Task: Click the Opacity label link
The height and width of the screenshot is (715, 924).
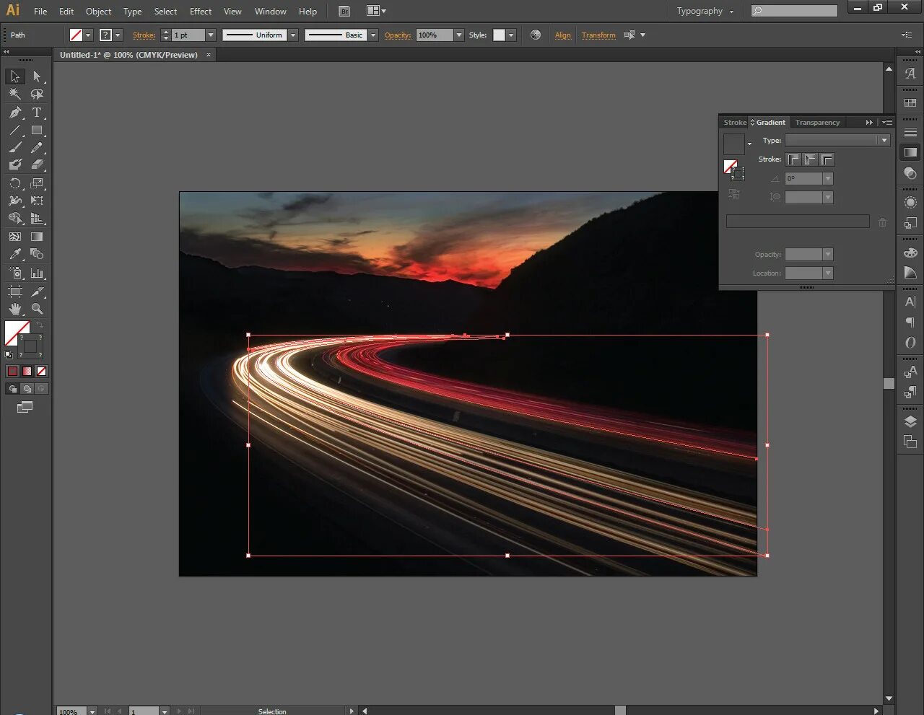Action: [x=398, y=35]
